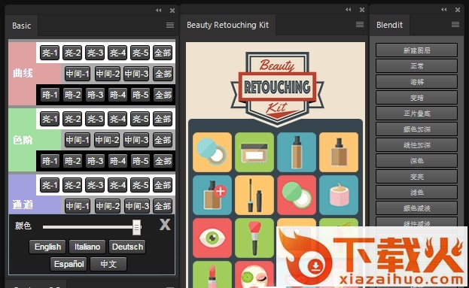Open the Beauty Retouching Kit panel menu

pos(360,25)
